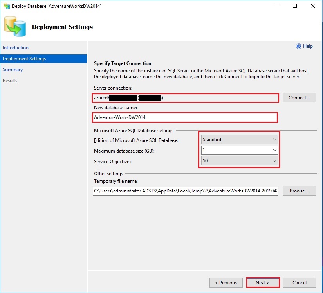Click the New database name field
Screen dimensions: 323x293
pyautogui.click(x=185, y=117)
